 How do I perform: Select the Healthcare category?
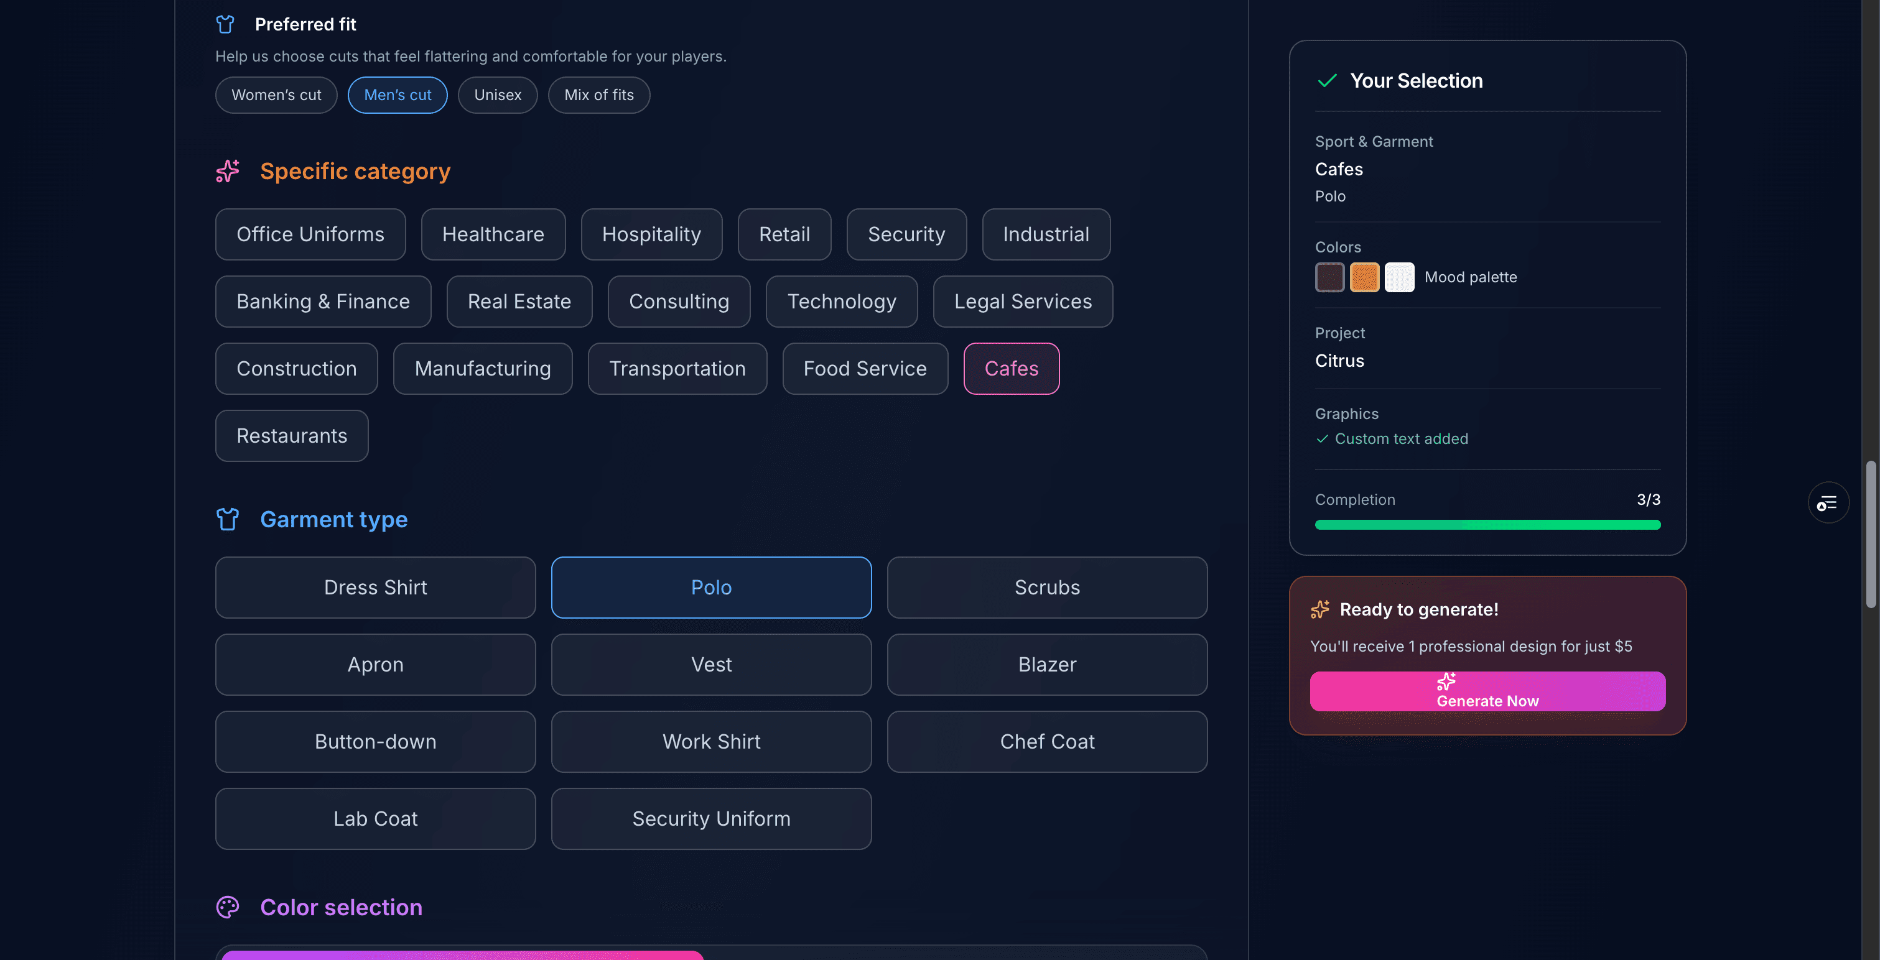493,234
